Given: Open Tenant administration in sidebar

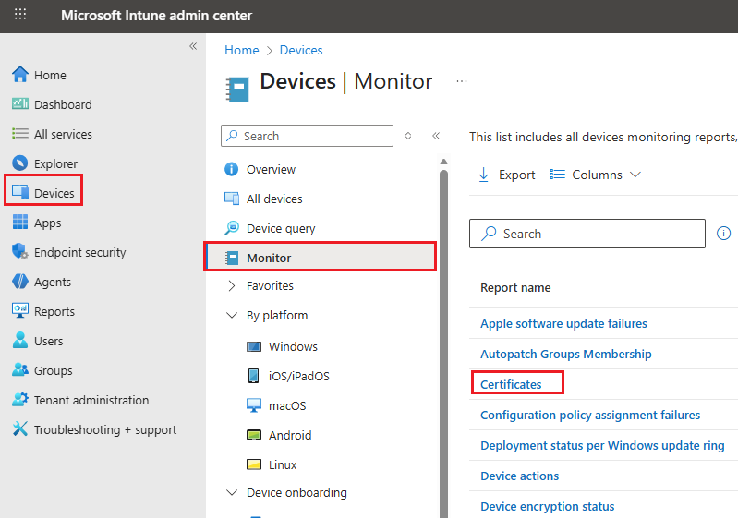Looking at the screenshot, I should pos(91,400).
